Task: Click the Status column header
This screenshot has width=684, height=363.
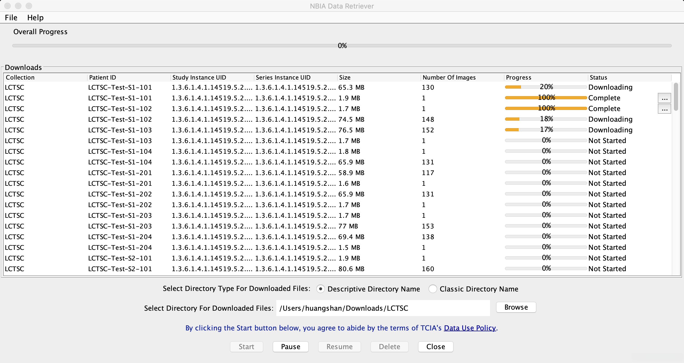Action: pyautogui.click(x=598, y=77)
